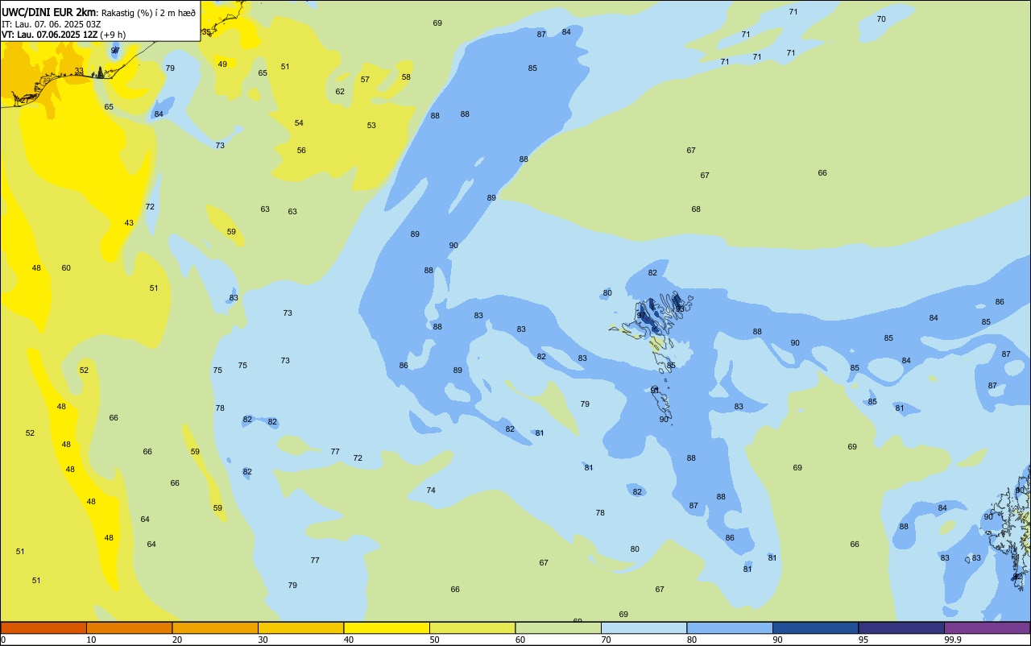
Task: Select the map humidity value '49'
Action: click(x=222, y=64)
